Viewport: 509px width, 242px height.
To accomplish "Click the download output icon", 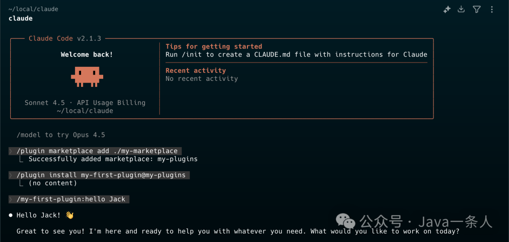I will tap(461, 9).
